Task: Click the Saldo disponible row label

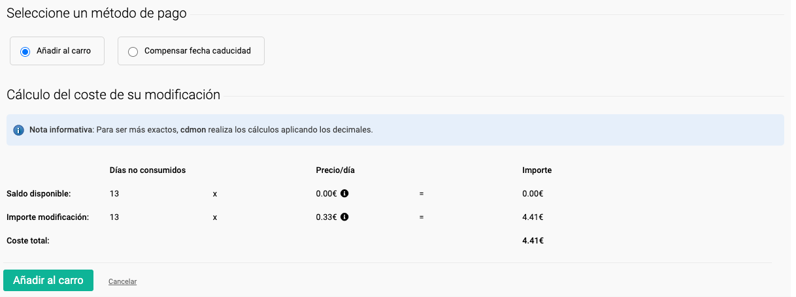Action: (39, 193)
